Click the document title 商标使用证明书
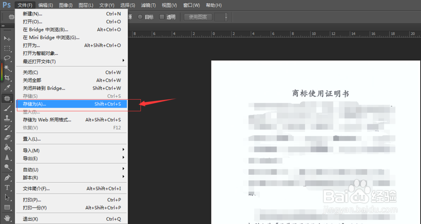This screenshot has height=224, width=421. 320,94
